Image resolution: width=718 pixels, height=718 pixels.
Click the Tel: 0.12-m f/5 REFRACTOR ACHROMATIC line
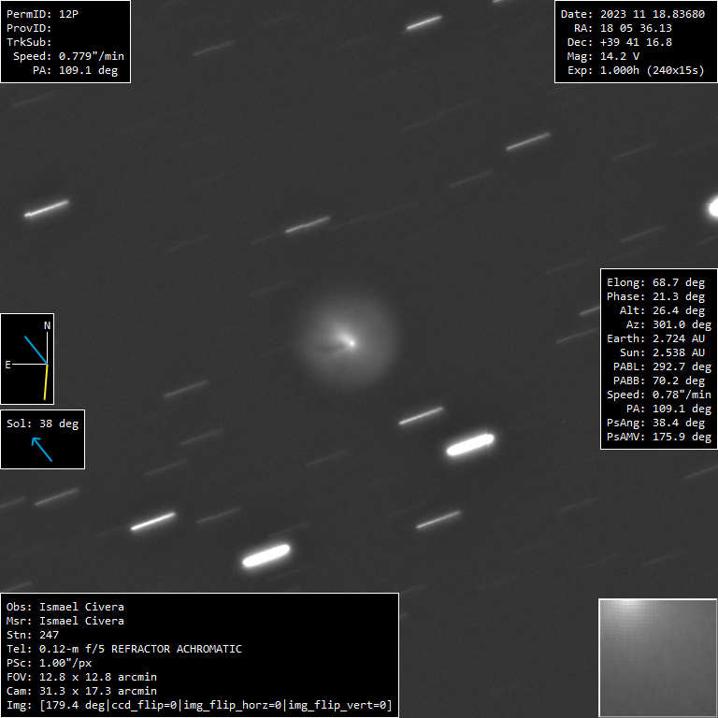tap(124, 650)
